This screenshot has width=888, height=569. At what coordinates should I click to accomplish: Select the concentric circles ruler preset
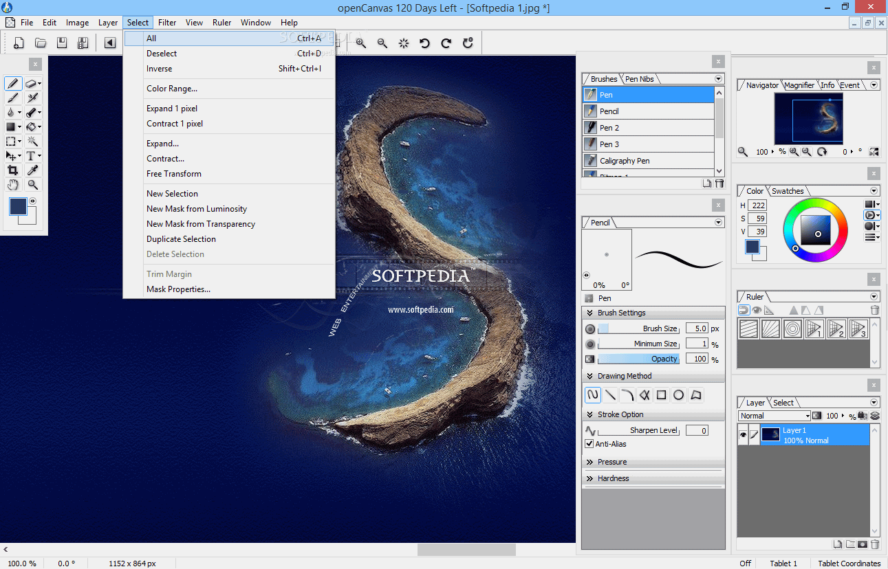(x=792, y=328)
